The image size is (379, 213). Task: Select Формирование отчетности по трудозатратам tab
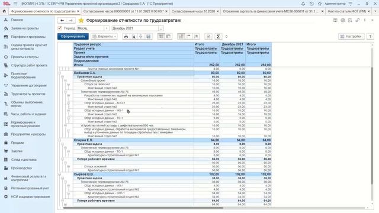43,11
